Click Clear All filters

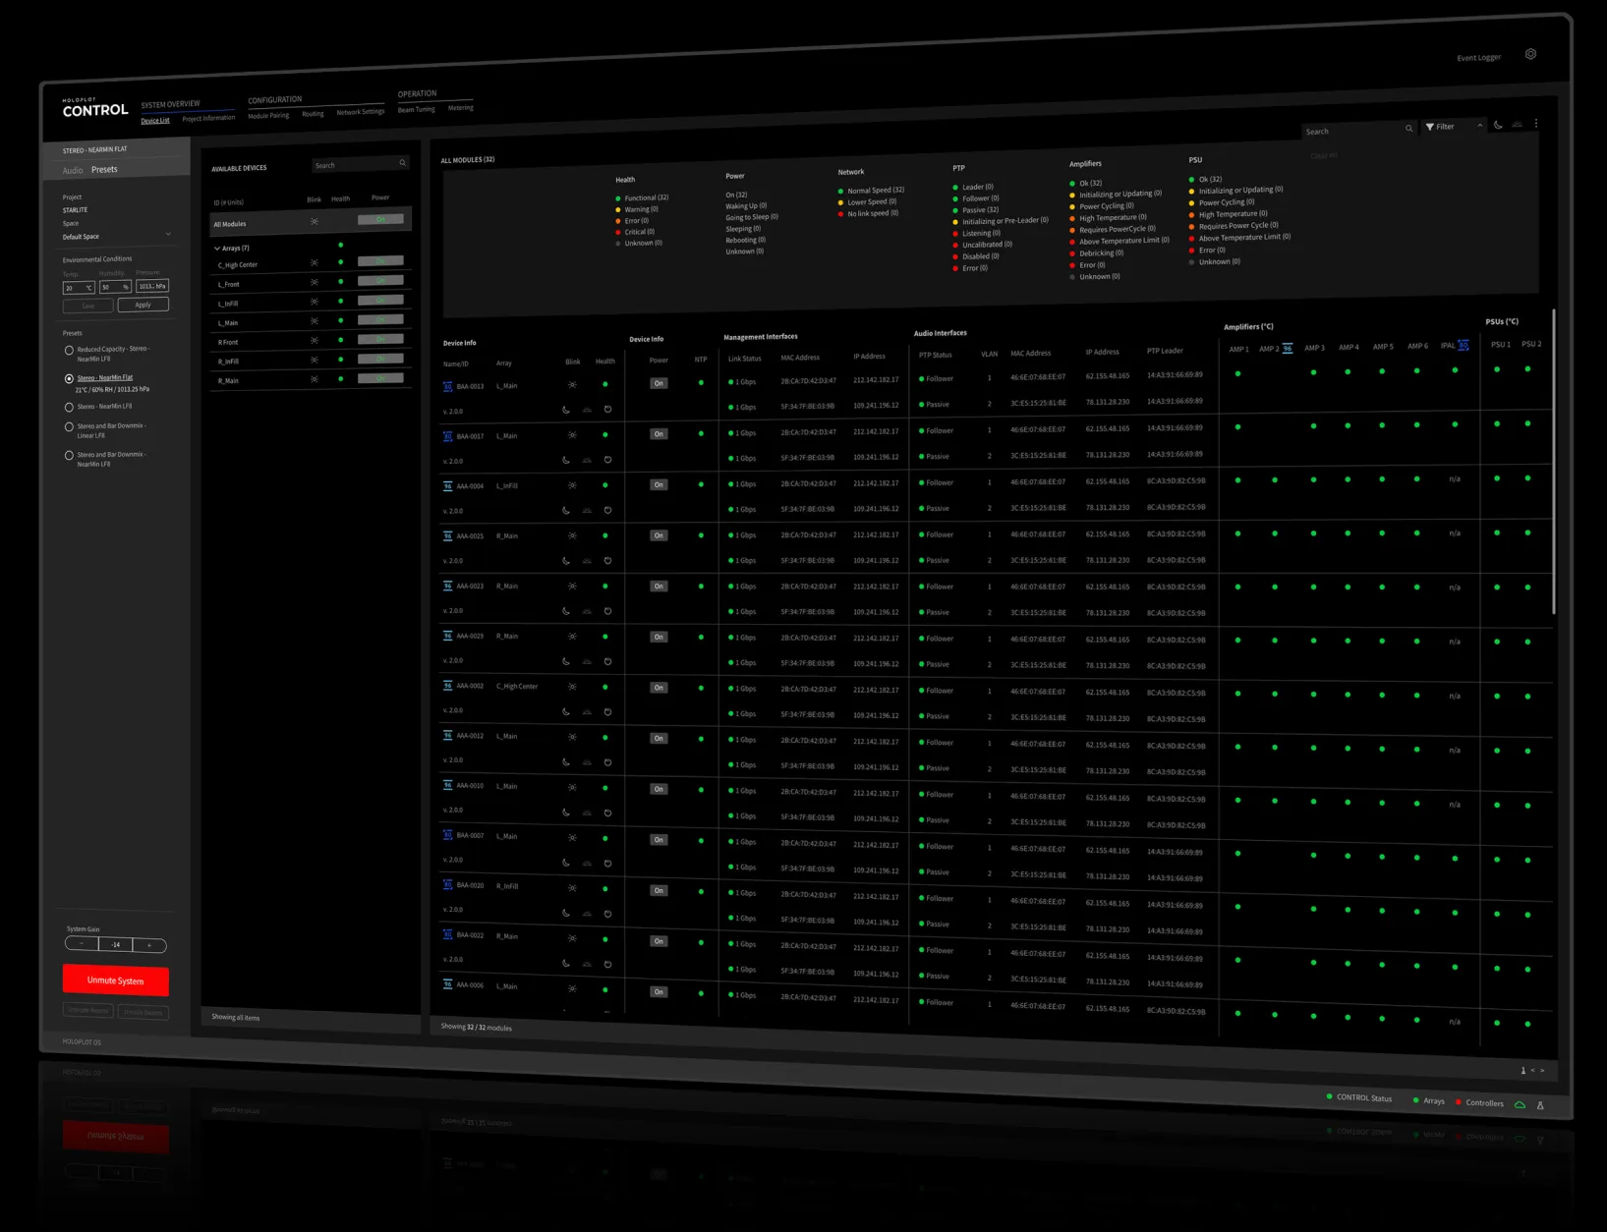[1323, 155]
